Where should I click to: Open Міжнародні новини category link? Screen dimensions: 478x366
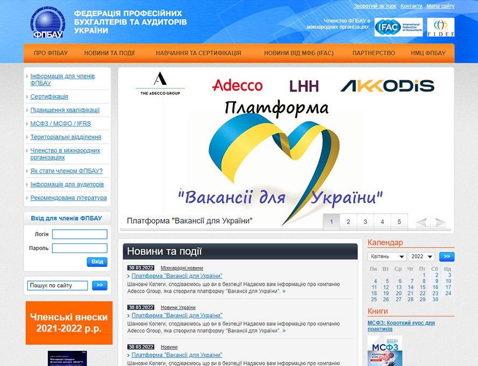click(x=182, y=268)
